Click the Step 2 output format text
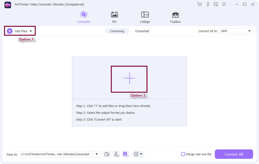 [106, 113]
